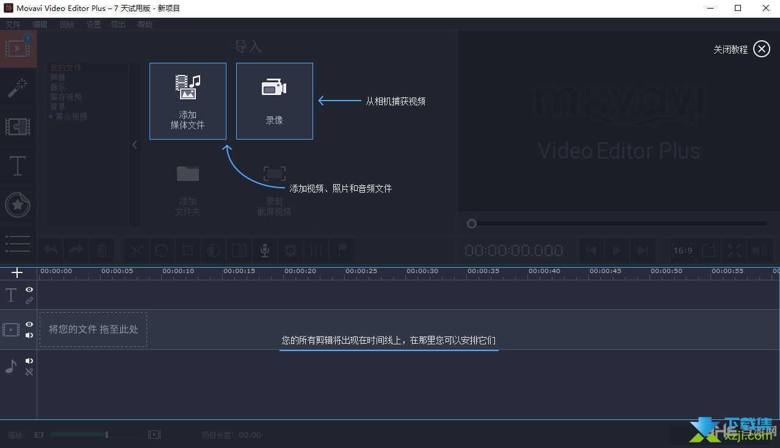The width and height of the screenshot is (780, 448).
Task: Click the Redo arrow in toolbar
Action: tap(76, 251)
